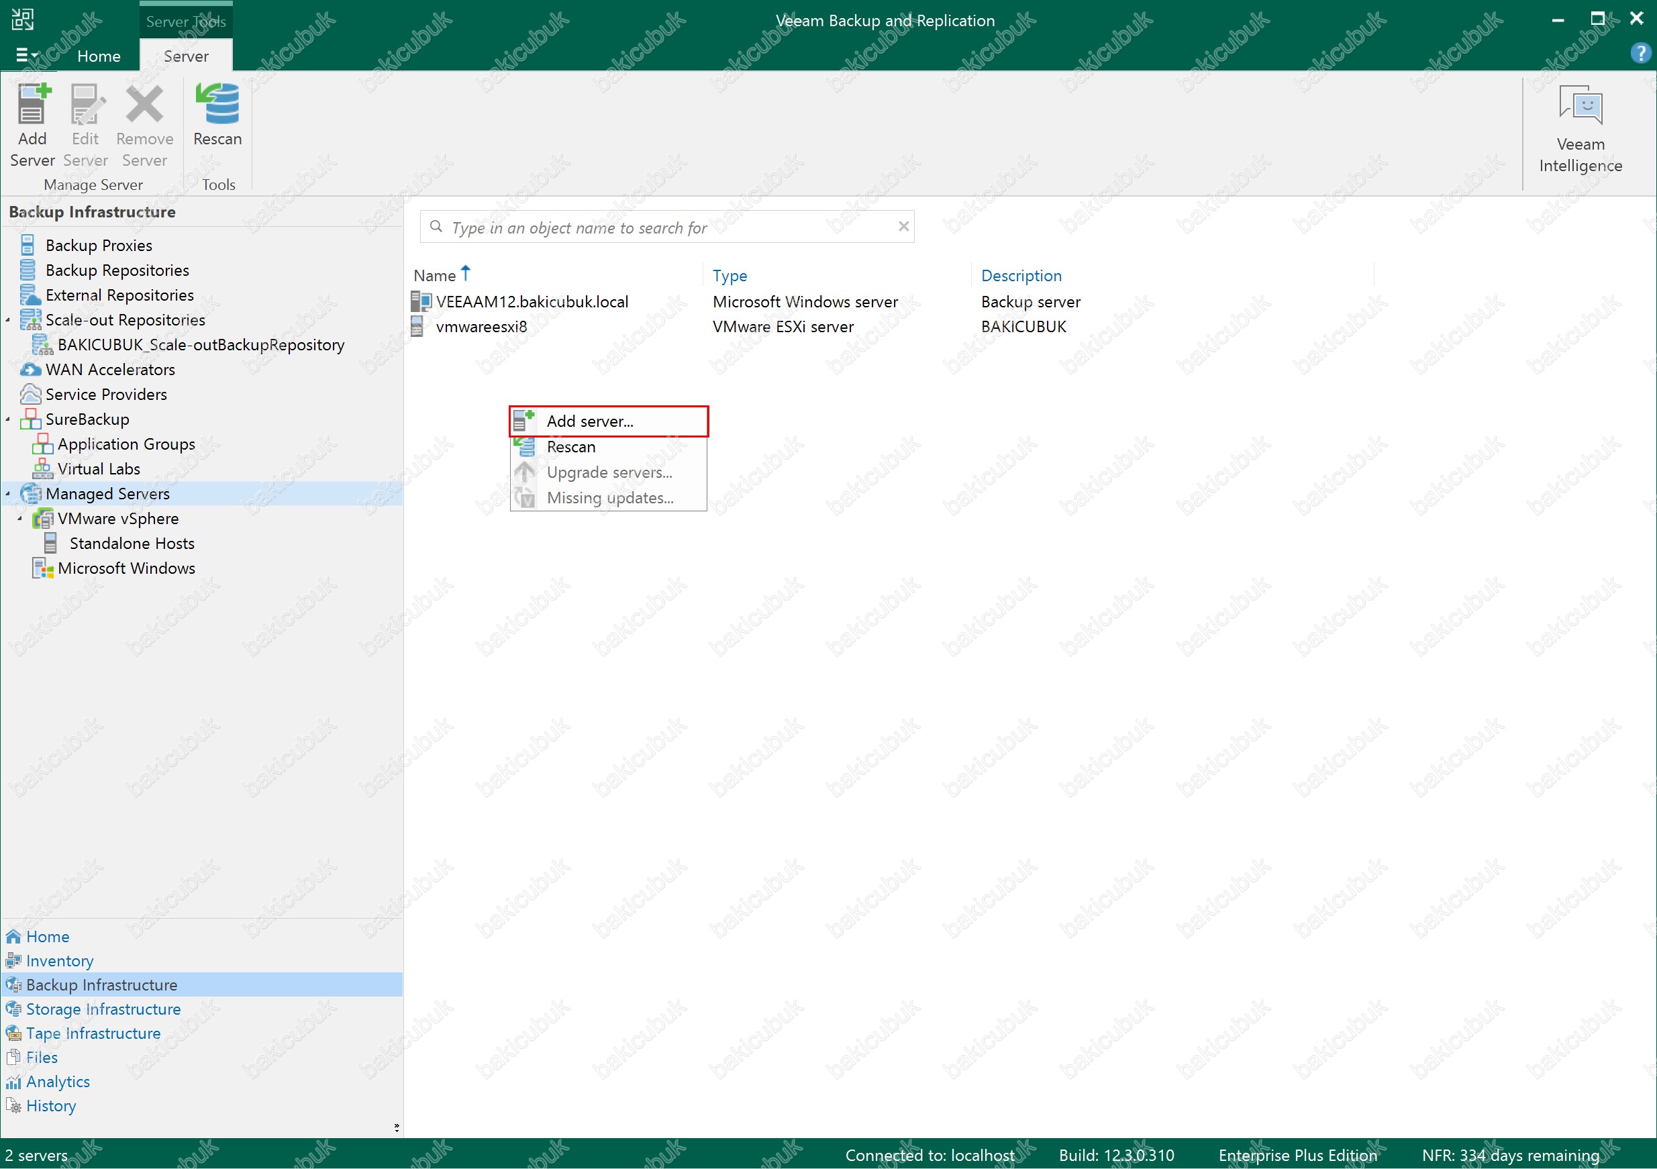Click the BAKICUBUK description cell
The width and height of the screenshot is (1657, 1169).
click(1023, 326)
